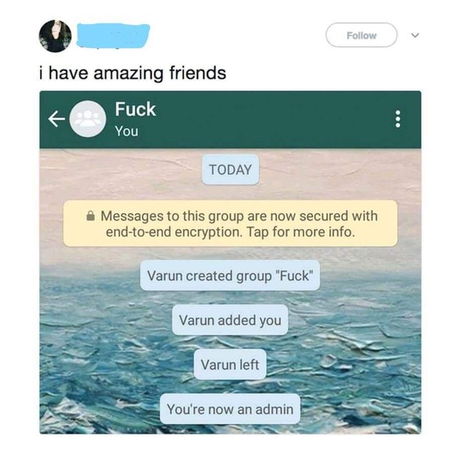This screenshot has height=454, width=454.
Task: Tap the "Varun created group" notice
Action: [230, 275]
